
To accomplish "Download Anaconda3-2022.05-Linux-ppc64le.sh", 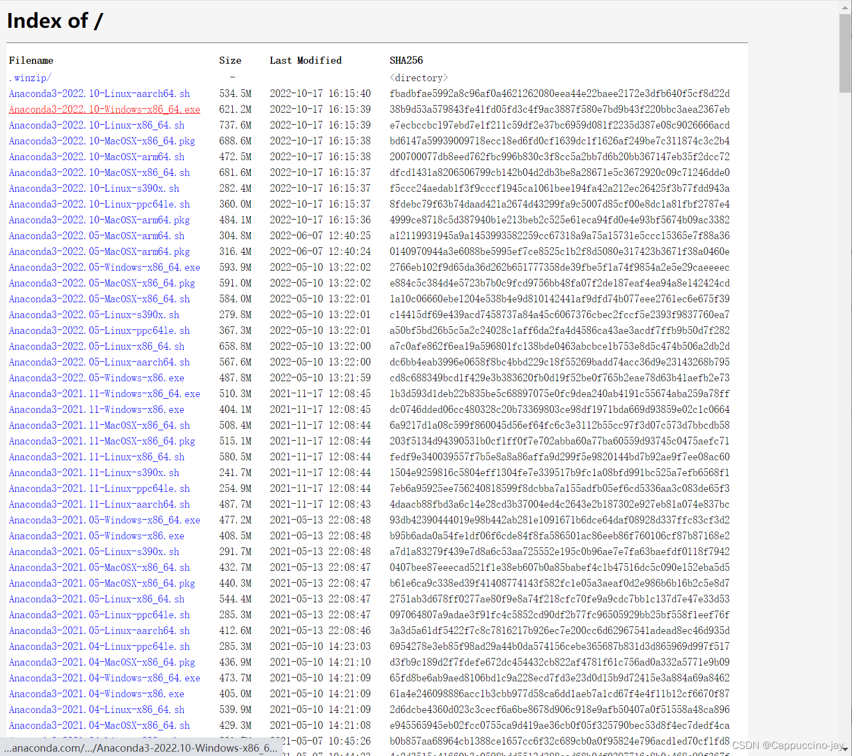I will point(99,331).
